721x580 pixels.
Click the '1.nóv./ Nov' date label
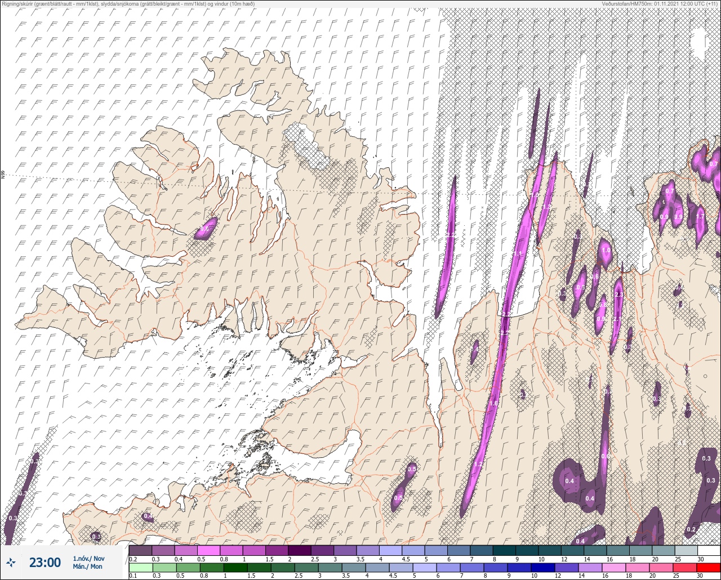(x=88, y=558)
